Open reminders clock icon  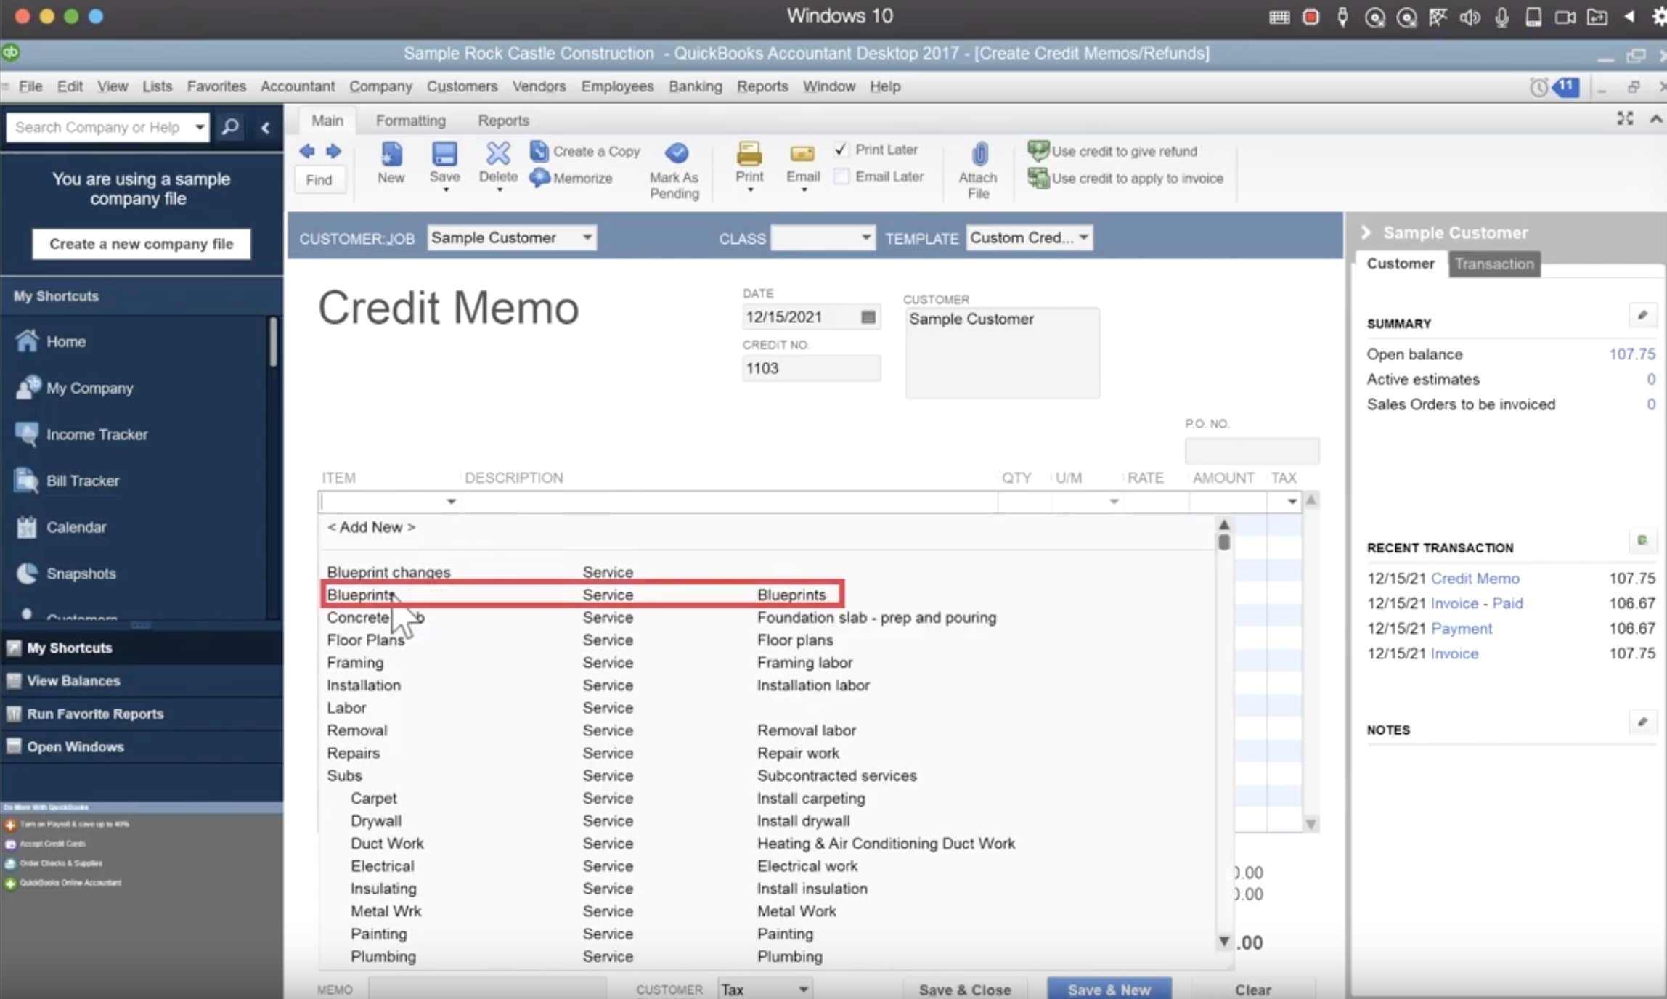1538,87
